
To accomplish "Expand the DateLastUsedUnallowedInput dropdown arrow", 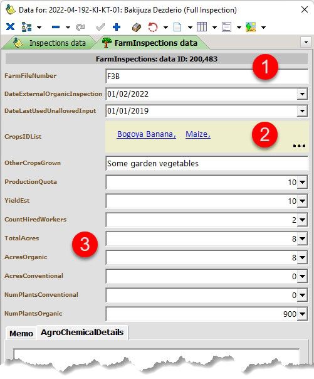I will tap(302, 111).
